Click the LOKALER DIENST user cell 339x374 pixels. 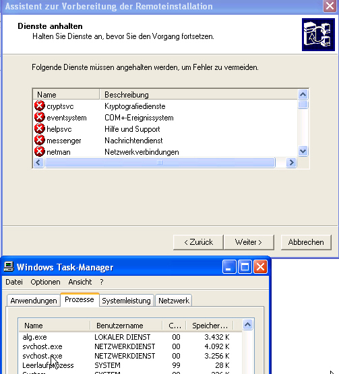coord(123,337)
